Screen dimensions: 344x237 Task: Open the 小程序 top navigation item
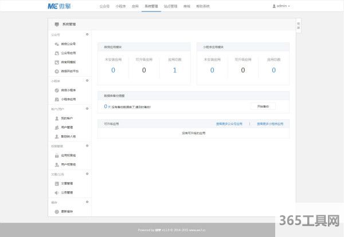click(120, 6)
